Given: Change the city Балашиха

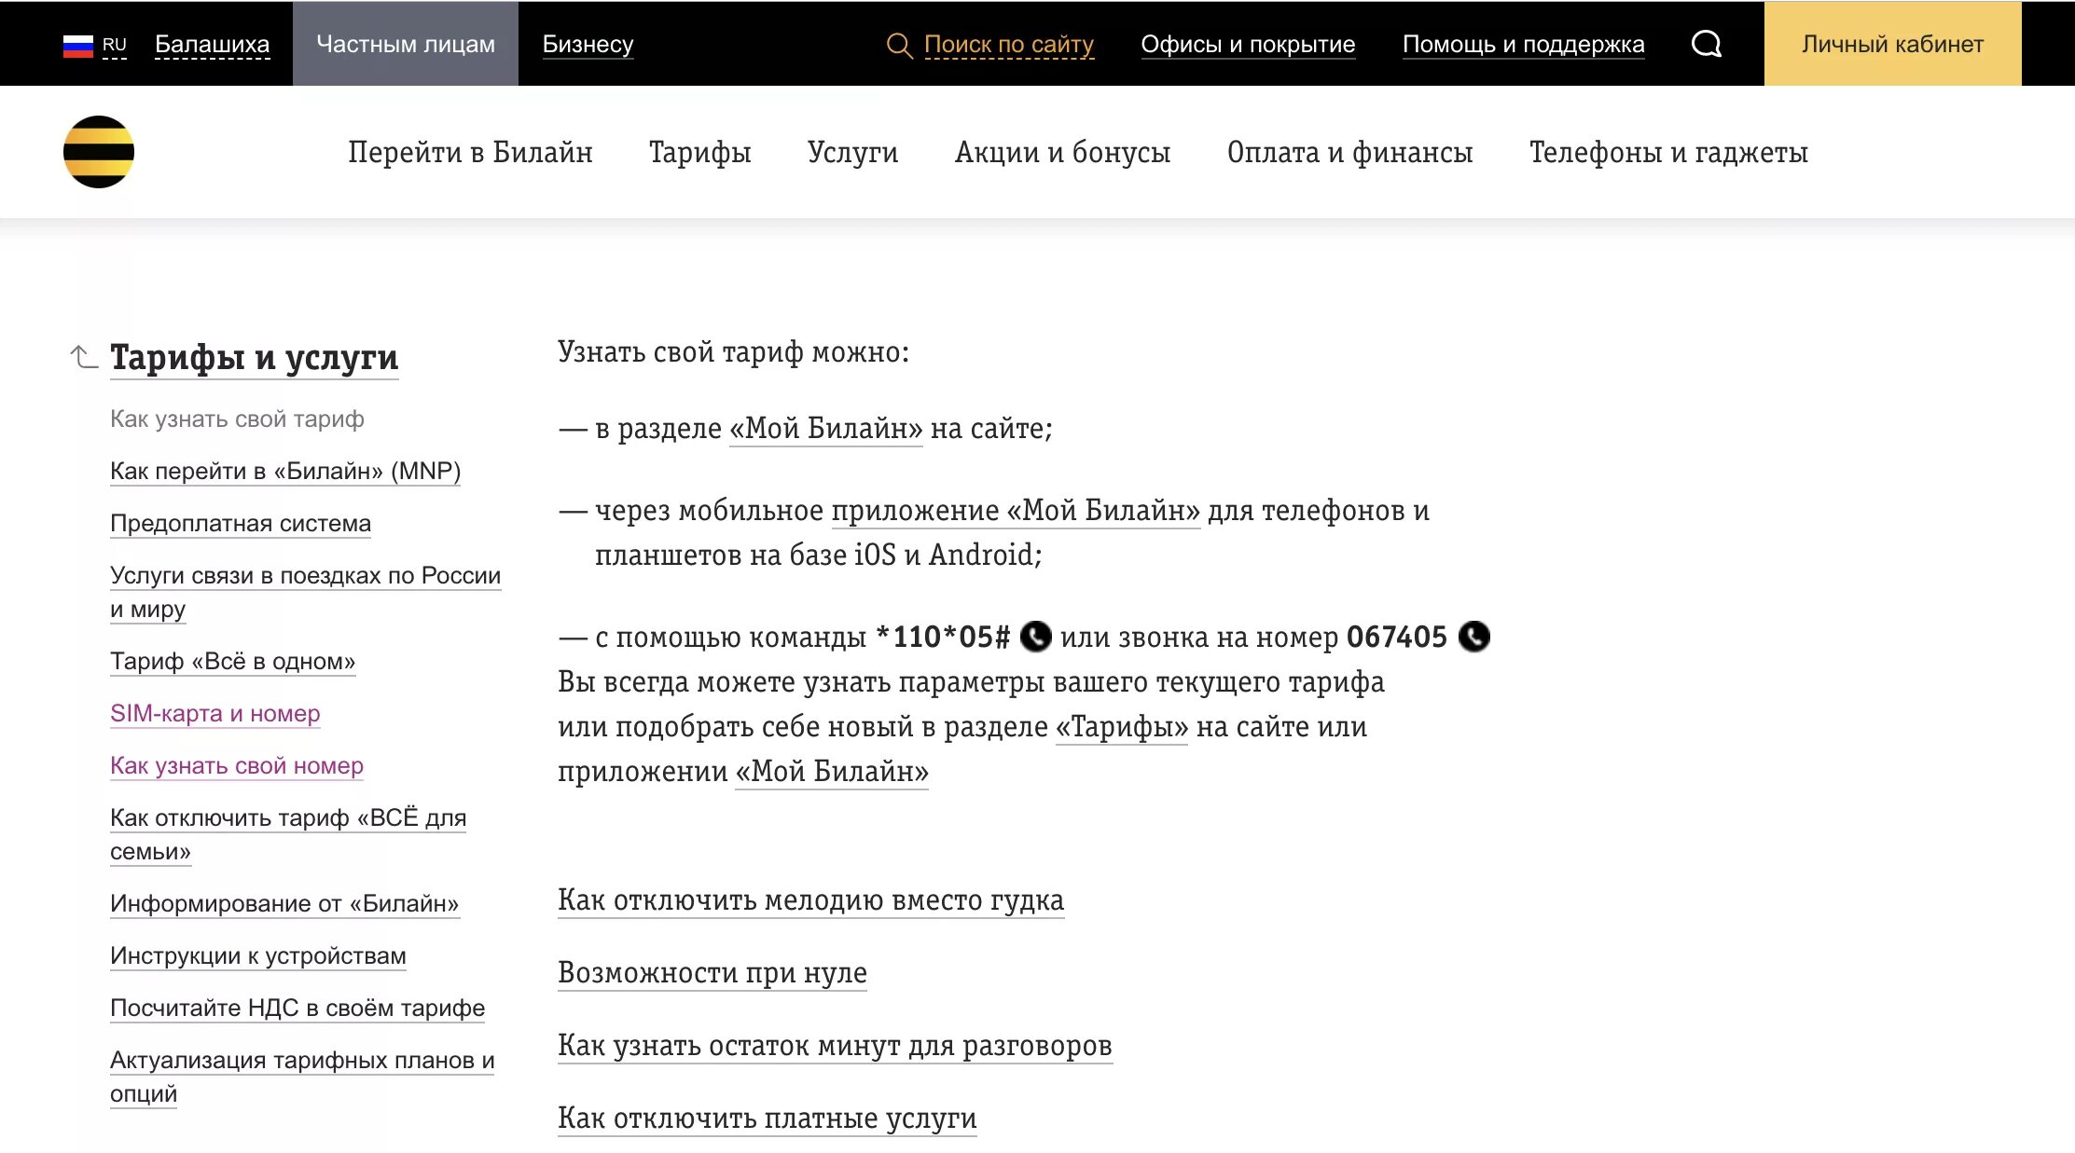Looking at the screenshot, I should click(213, 44).
